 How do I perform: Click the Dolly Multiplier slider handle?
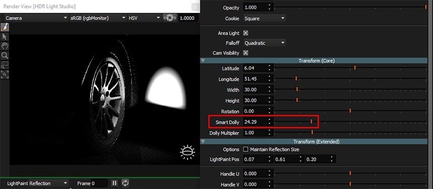312,132
